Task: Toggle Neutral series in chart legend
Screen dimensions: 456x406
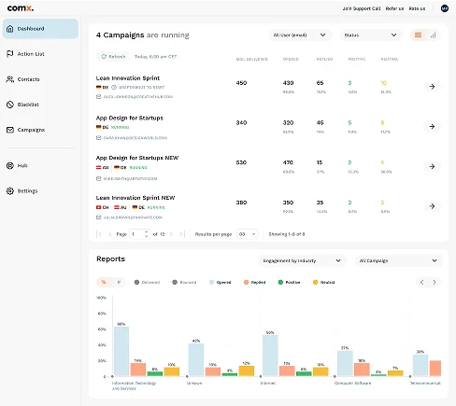Action: [324, 282]
